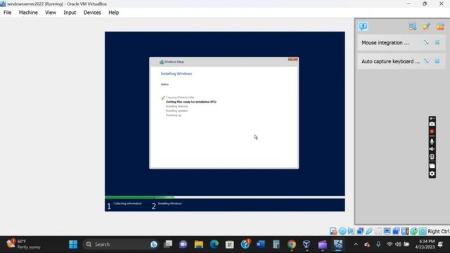Open the taskbar clock and date
The width and height of the screenshot is (450, 253).
click(425, 244)
